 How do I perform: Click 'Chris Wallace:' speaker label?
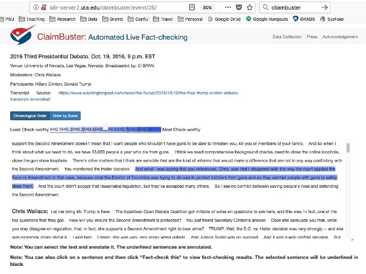(x=30, y=211)
